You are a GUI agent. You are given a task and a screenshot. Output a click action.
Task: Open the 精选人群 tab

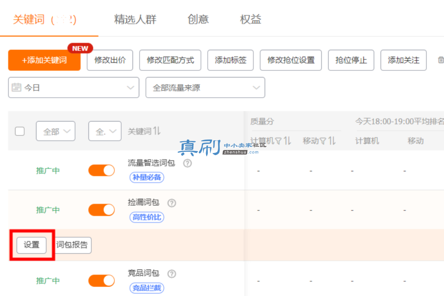136,20
